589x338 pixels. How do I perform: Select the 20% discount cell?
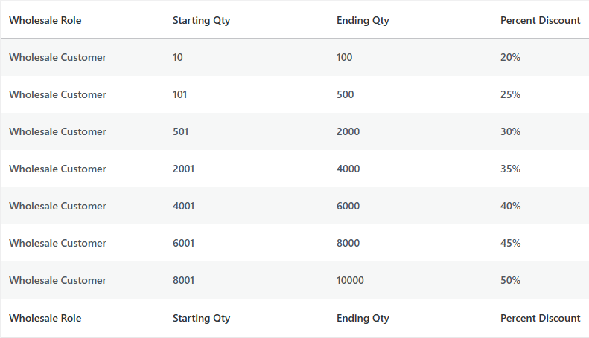point(510,57)
